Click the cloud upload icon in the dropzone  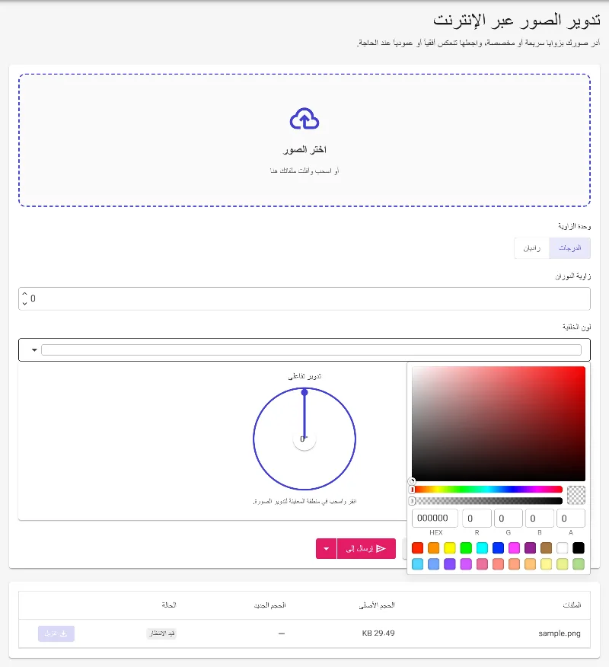tap(304, 119)
